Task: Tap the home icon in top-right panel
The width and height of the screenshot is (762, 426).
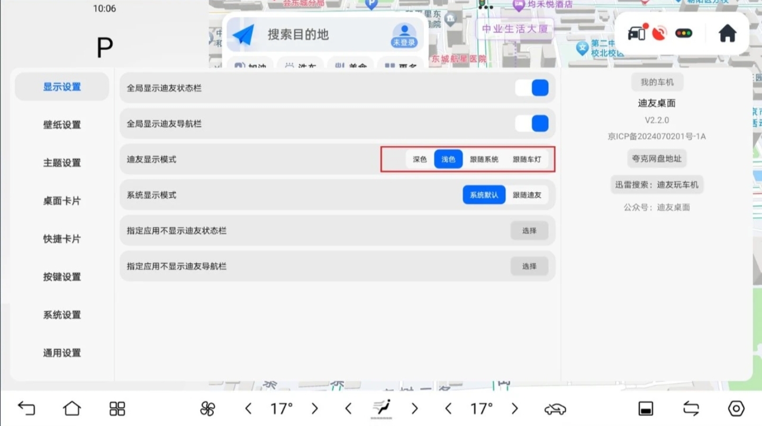Action: click(728, 34)
